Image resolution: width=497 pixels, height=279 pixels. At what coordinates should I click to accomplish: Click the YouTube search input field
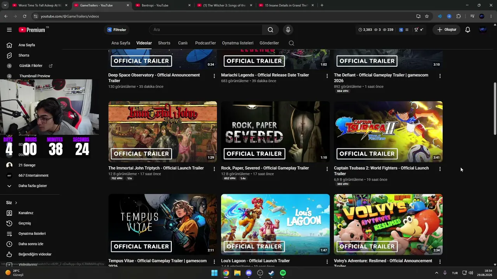point(206,30)
